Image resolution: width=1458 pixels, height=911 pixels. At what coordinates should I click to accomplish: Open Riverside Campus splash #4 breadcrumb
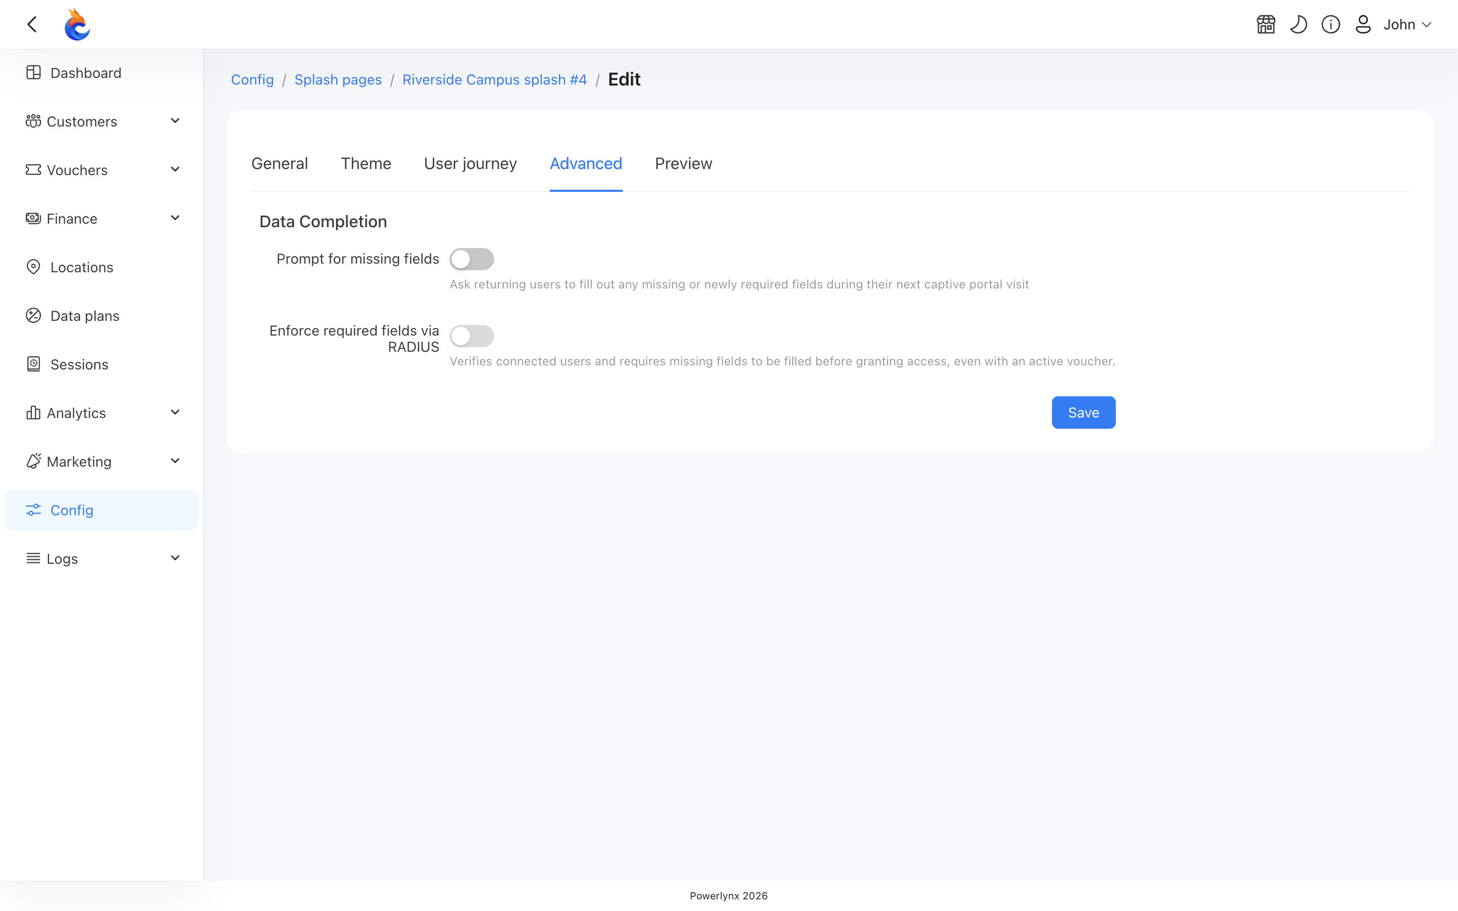coord(495,79)
